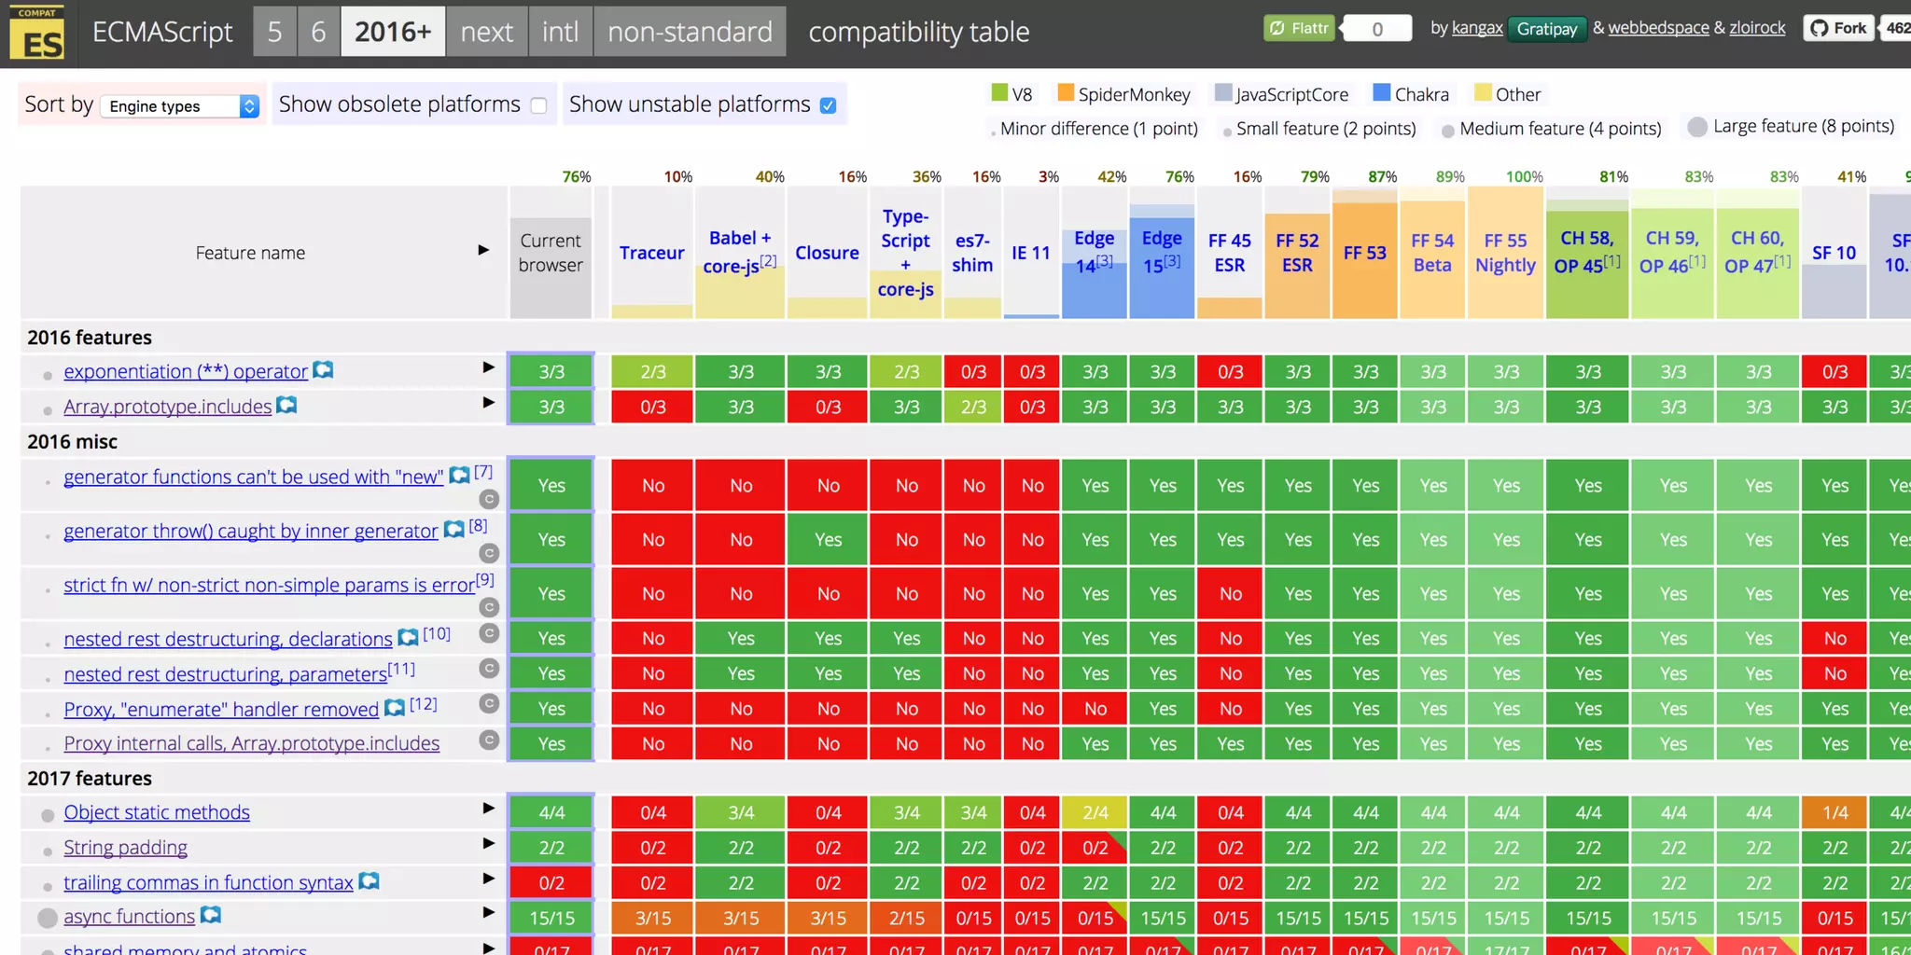Expand the Object static methods row

pyautogui.click(x=487, y=809)
